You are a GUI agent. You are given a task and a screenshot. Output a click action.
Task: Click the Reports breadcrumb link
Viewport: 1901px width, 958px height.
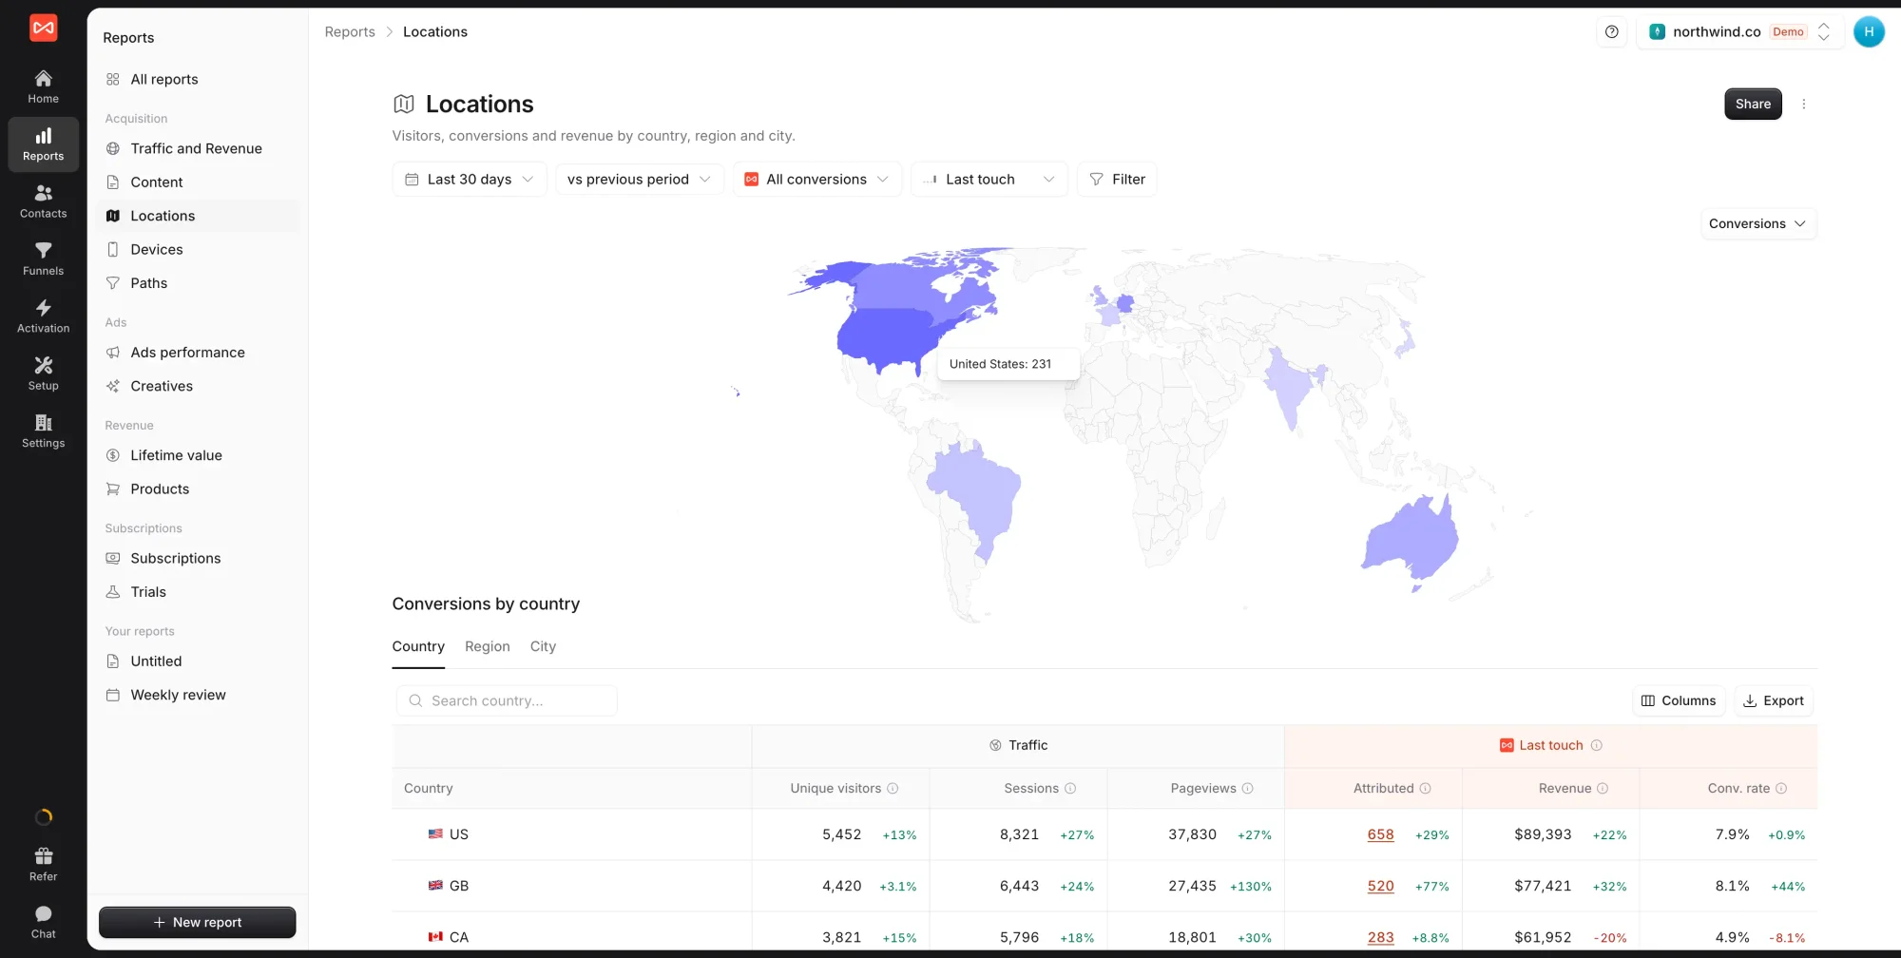click(x=350, y=32)
